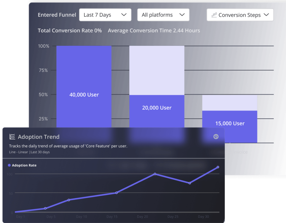Screen dimensions: 286x223
Task: Select the data point at Day 15
Action: [x=116, y=193]
